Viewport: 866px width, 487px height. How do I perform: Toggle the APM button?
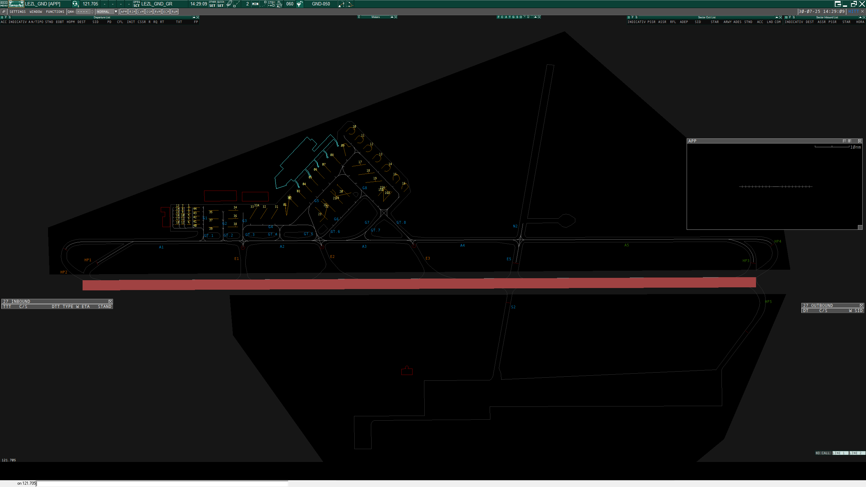coord(124,12)
